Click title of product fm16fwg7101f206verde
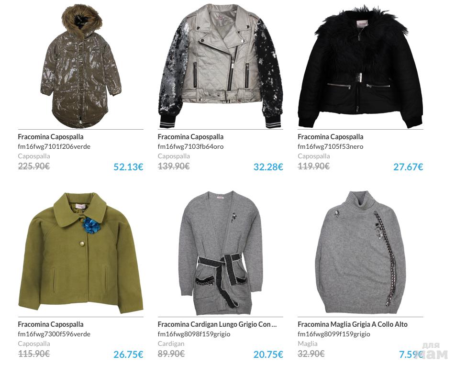Viewport: 455px width, 366px height. click(51, 137)
